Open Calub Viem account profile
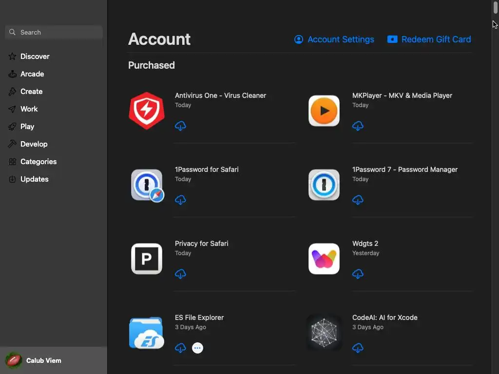The width and height of the screenshot is (499, 374). tap(54, 360)
